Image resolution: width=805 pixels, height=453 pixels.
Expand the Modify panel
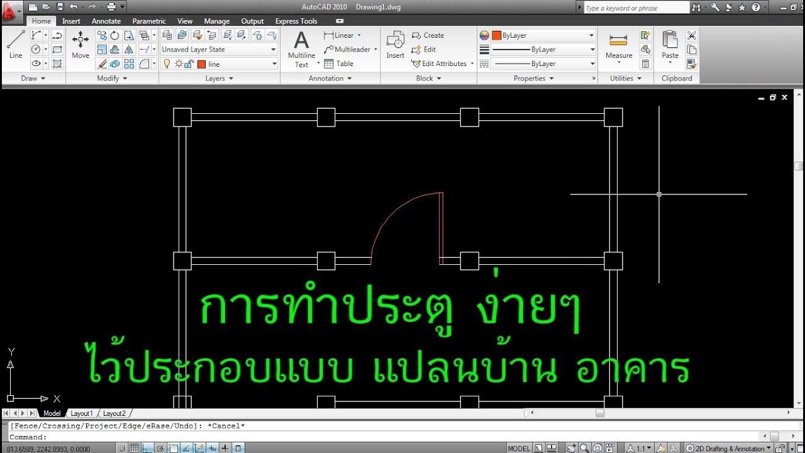[x=112, y=78]
